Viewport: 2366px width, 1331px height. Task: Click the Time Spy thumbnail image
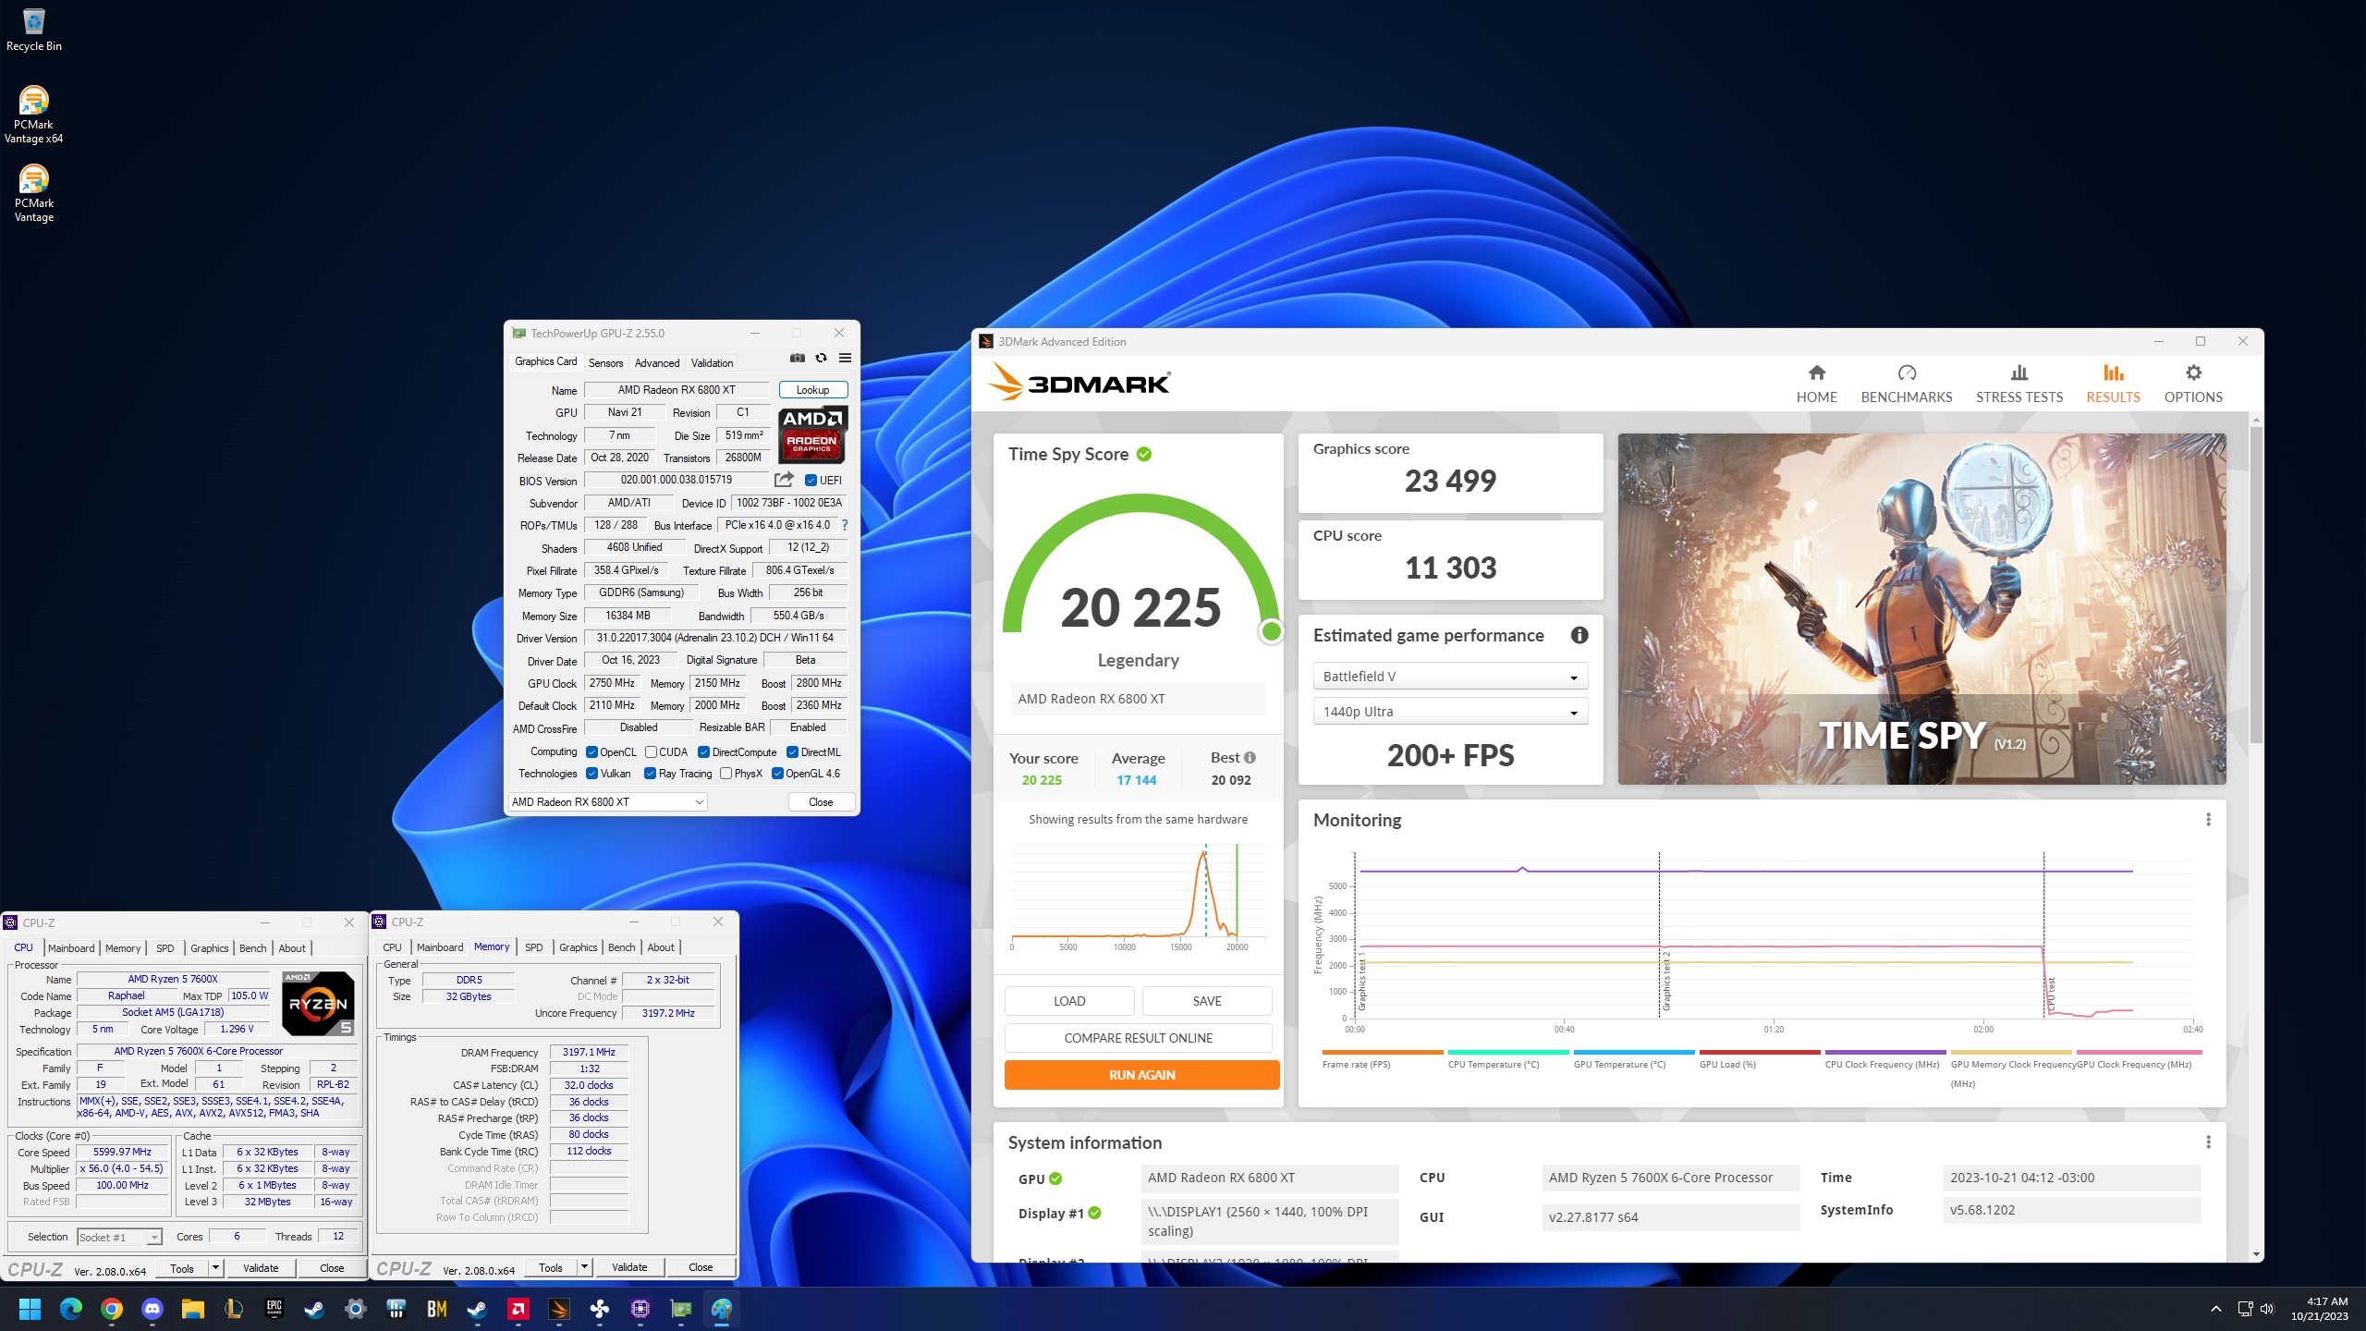point(1921,609)
